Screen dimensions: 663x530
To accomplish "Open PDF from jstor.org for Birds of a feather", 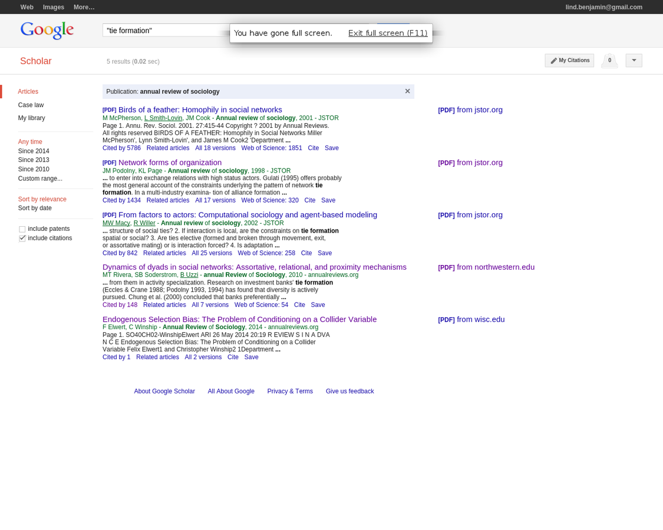I will click(470, 110).
